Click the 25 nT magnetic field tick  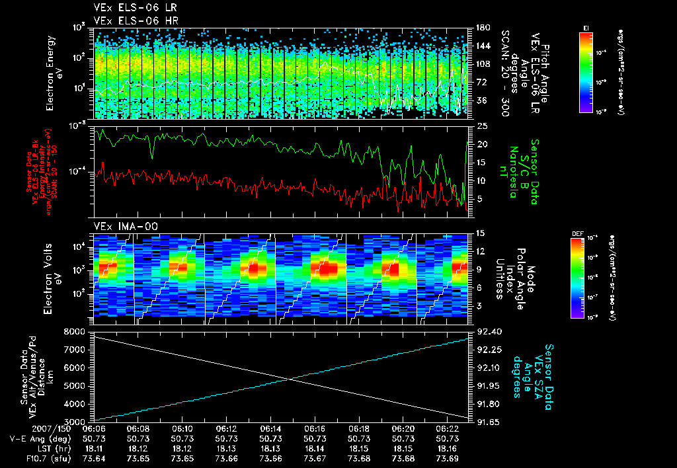(x=482, y=126)
